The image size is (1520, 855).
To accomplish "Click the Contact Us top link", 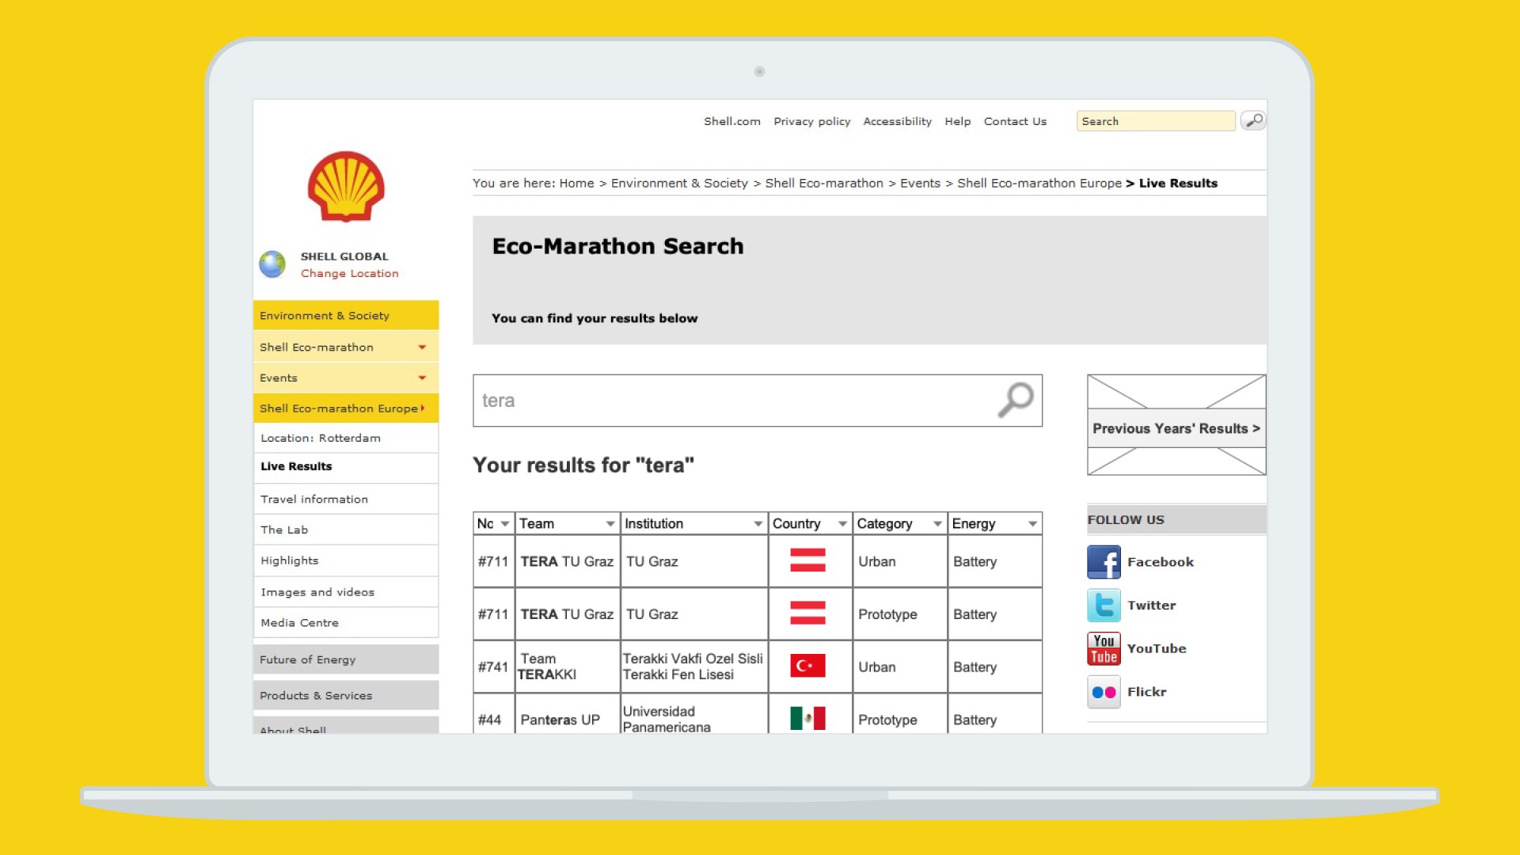I will point(1015,121).
